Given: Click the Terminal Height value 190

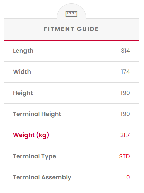Looking at the screenshot, I should 125,114.
